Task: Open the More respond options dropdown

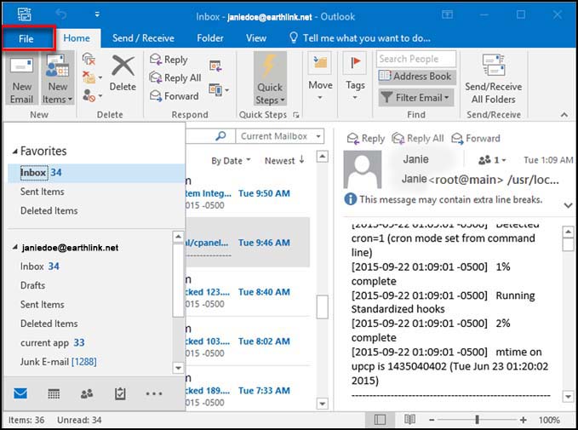Action: (x=219, y=89)
